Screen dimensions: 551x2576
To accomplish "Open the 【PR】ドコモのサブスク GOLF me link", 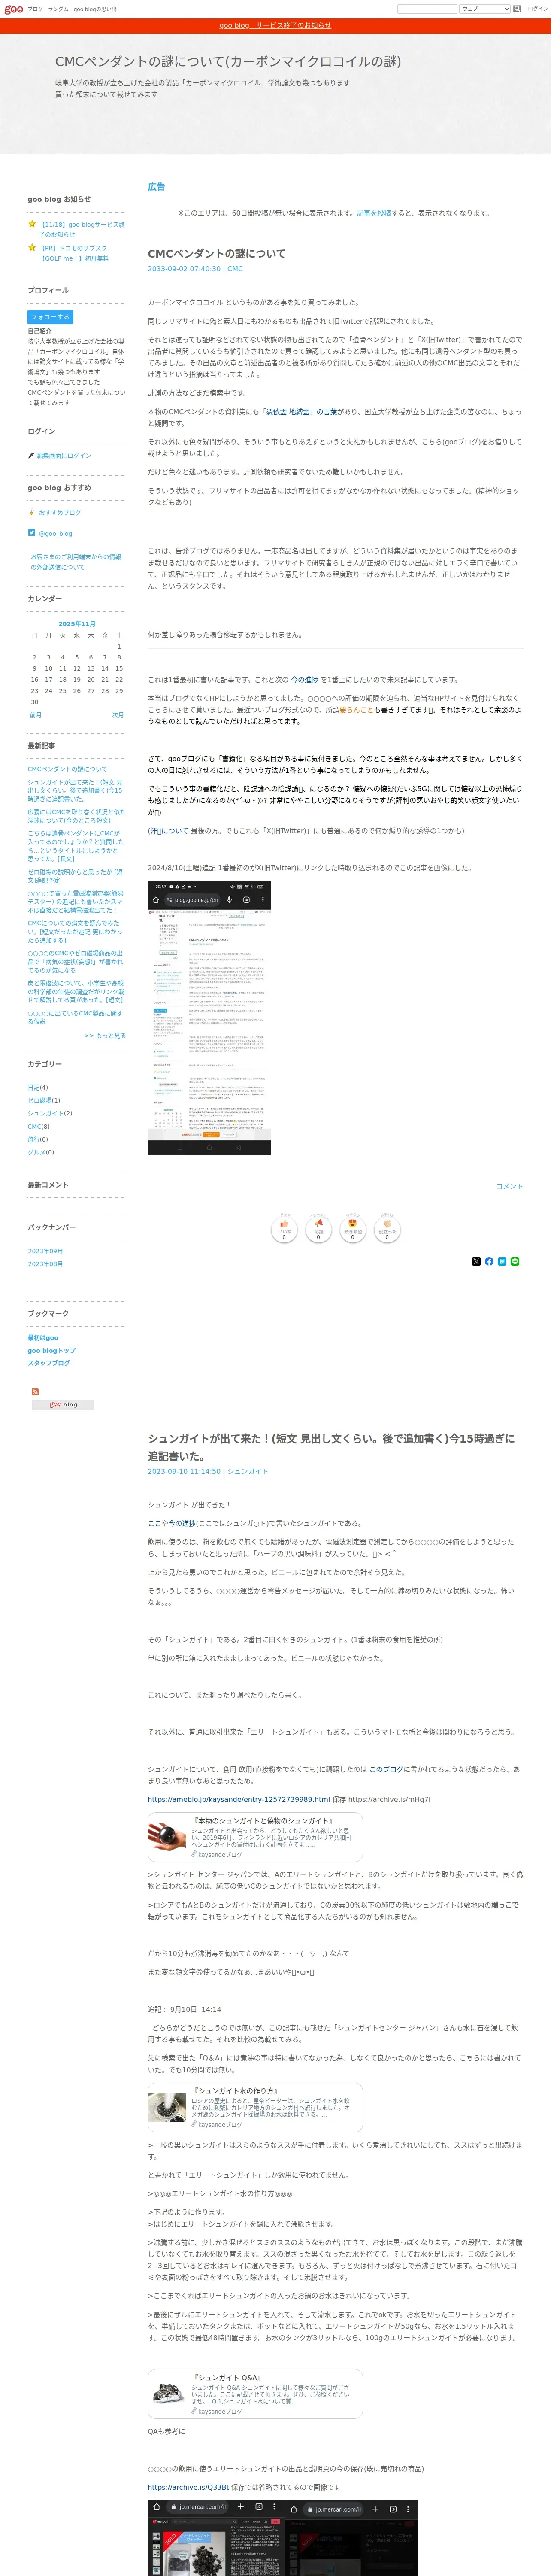I will coord(74,253).
